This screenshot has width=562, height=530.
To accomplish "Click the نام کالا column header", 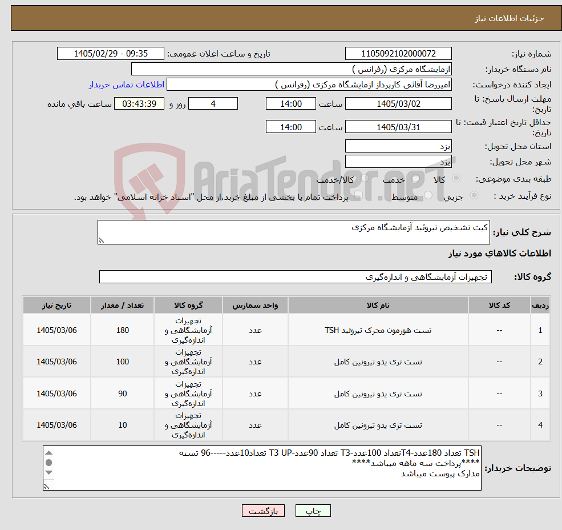I will coord(378,305).
